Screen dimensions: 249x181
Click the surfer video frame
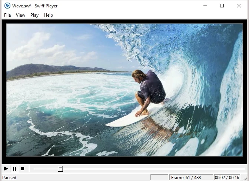pyautogui.click(x=124, y=90)
